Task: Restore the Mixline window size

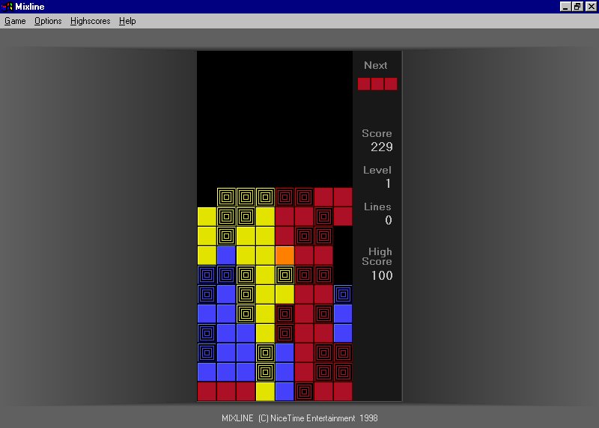Action: [577, 7]
